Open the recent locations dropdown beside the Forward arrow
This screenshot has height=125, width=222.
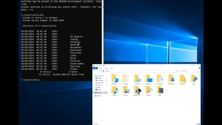99,71
